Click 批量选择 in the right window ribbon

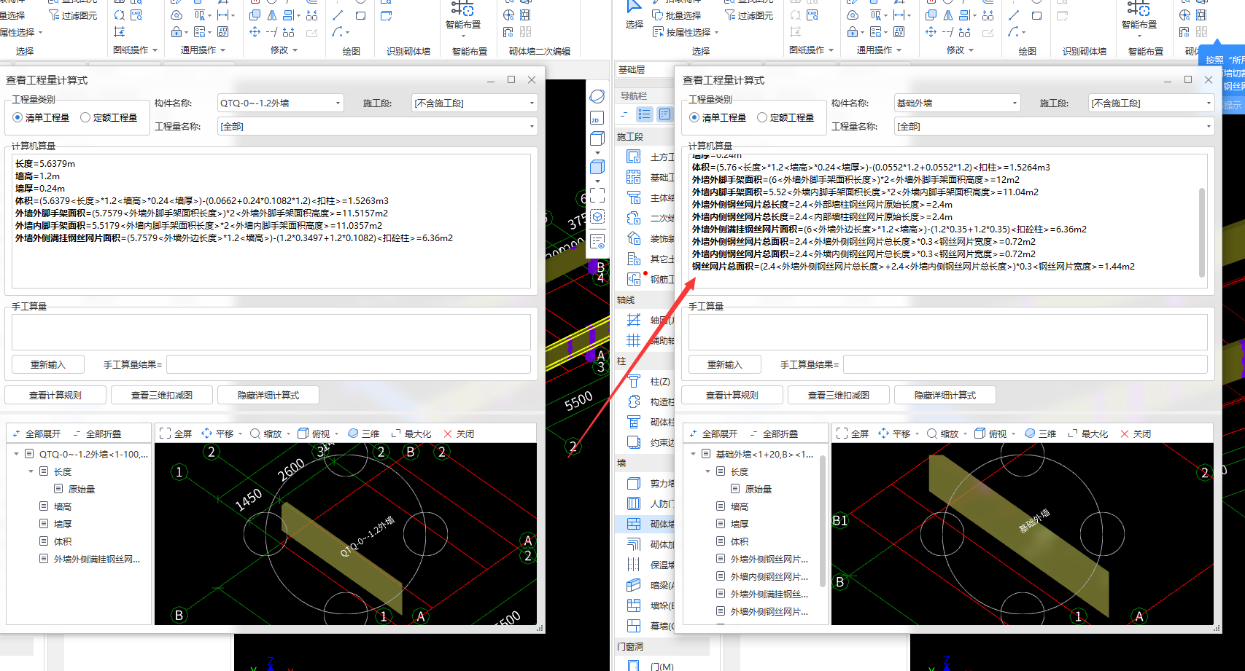click(x=676, y=15)
